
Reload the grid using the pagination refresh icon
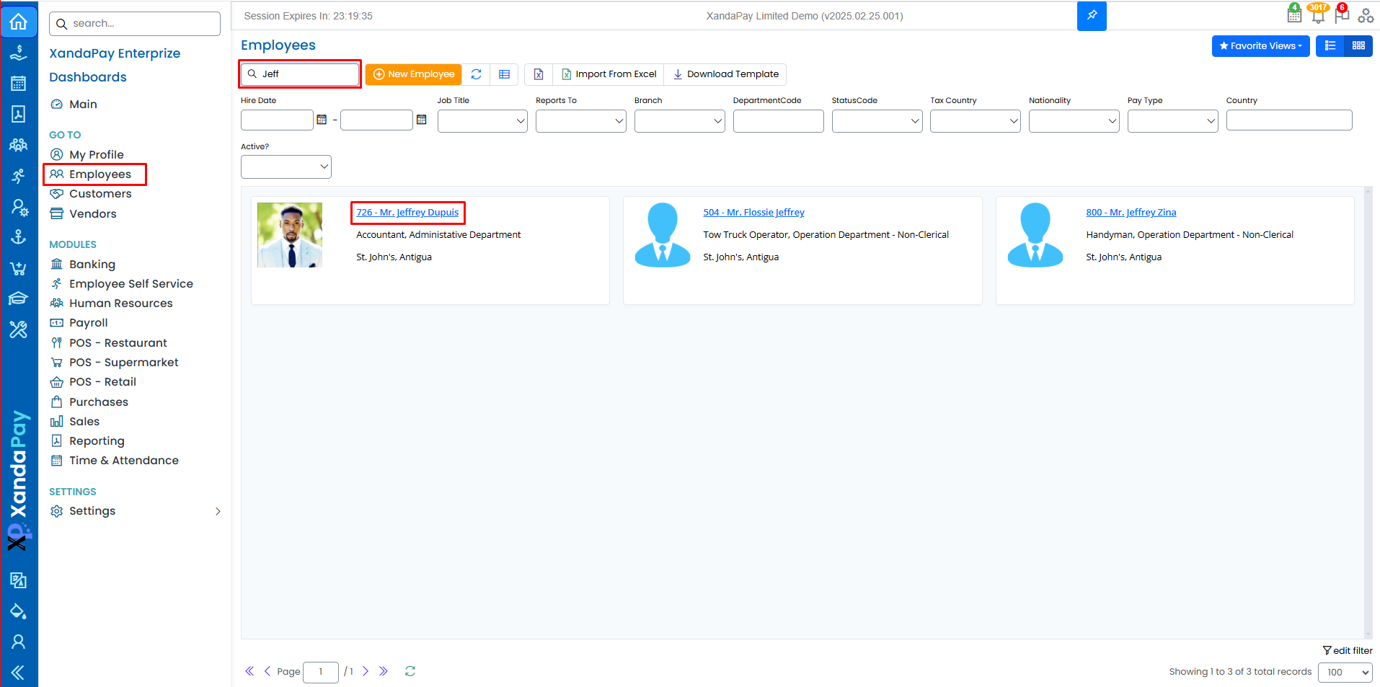410,671
